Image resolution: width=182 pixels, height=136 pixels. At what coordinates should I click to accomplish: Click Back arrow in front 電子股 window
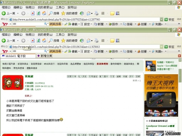(4, 41)
